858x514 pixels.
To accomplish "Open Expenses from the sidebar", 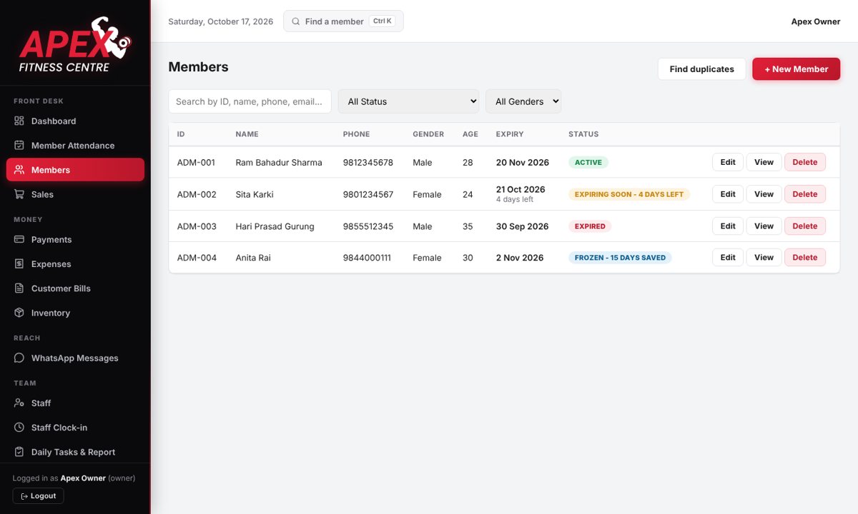I will click(75, 264).
